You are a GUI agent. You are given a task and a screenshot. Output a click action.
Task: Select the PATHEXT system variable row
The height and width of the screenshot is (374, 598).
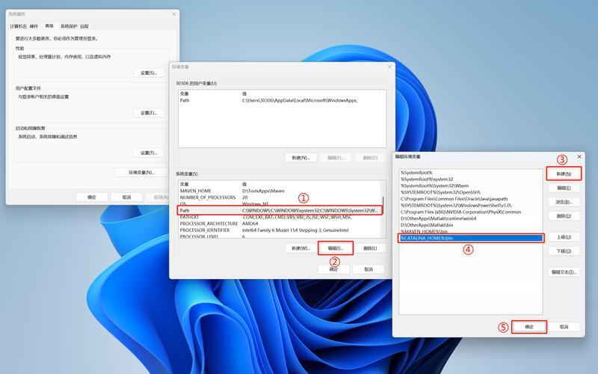coord(280,217)
